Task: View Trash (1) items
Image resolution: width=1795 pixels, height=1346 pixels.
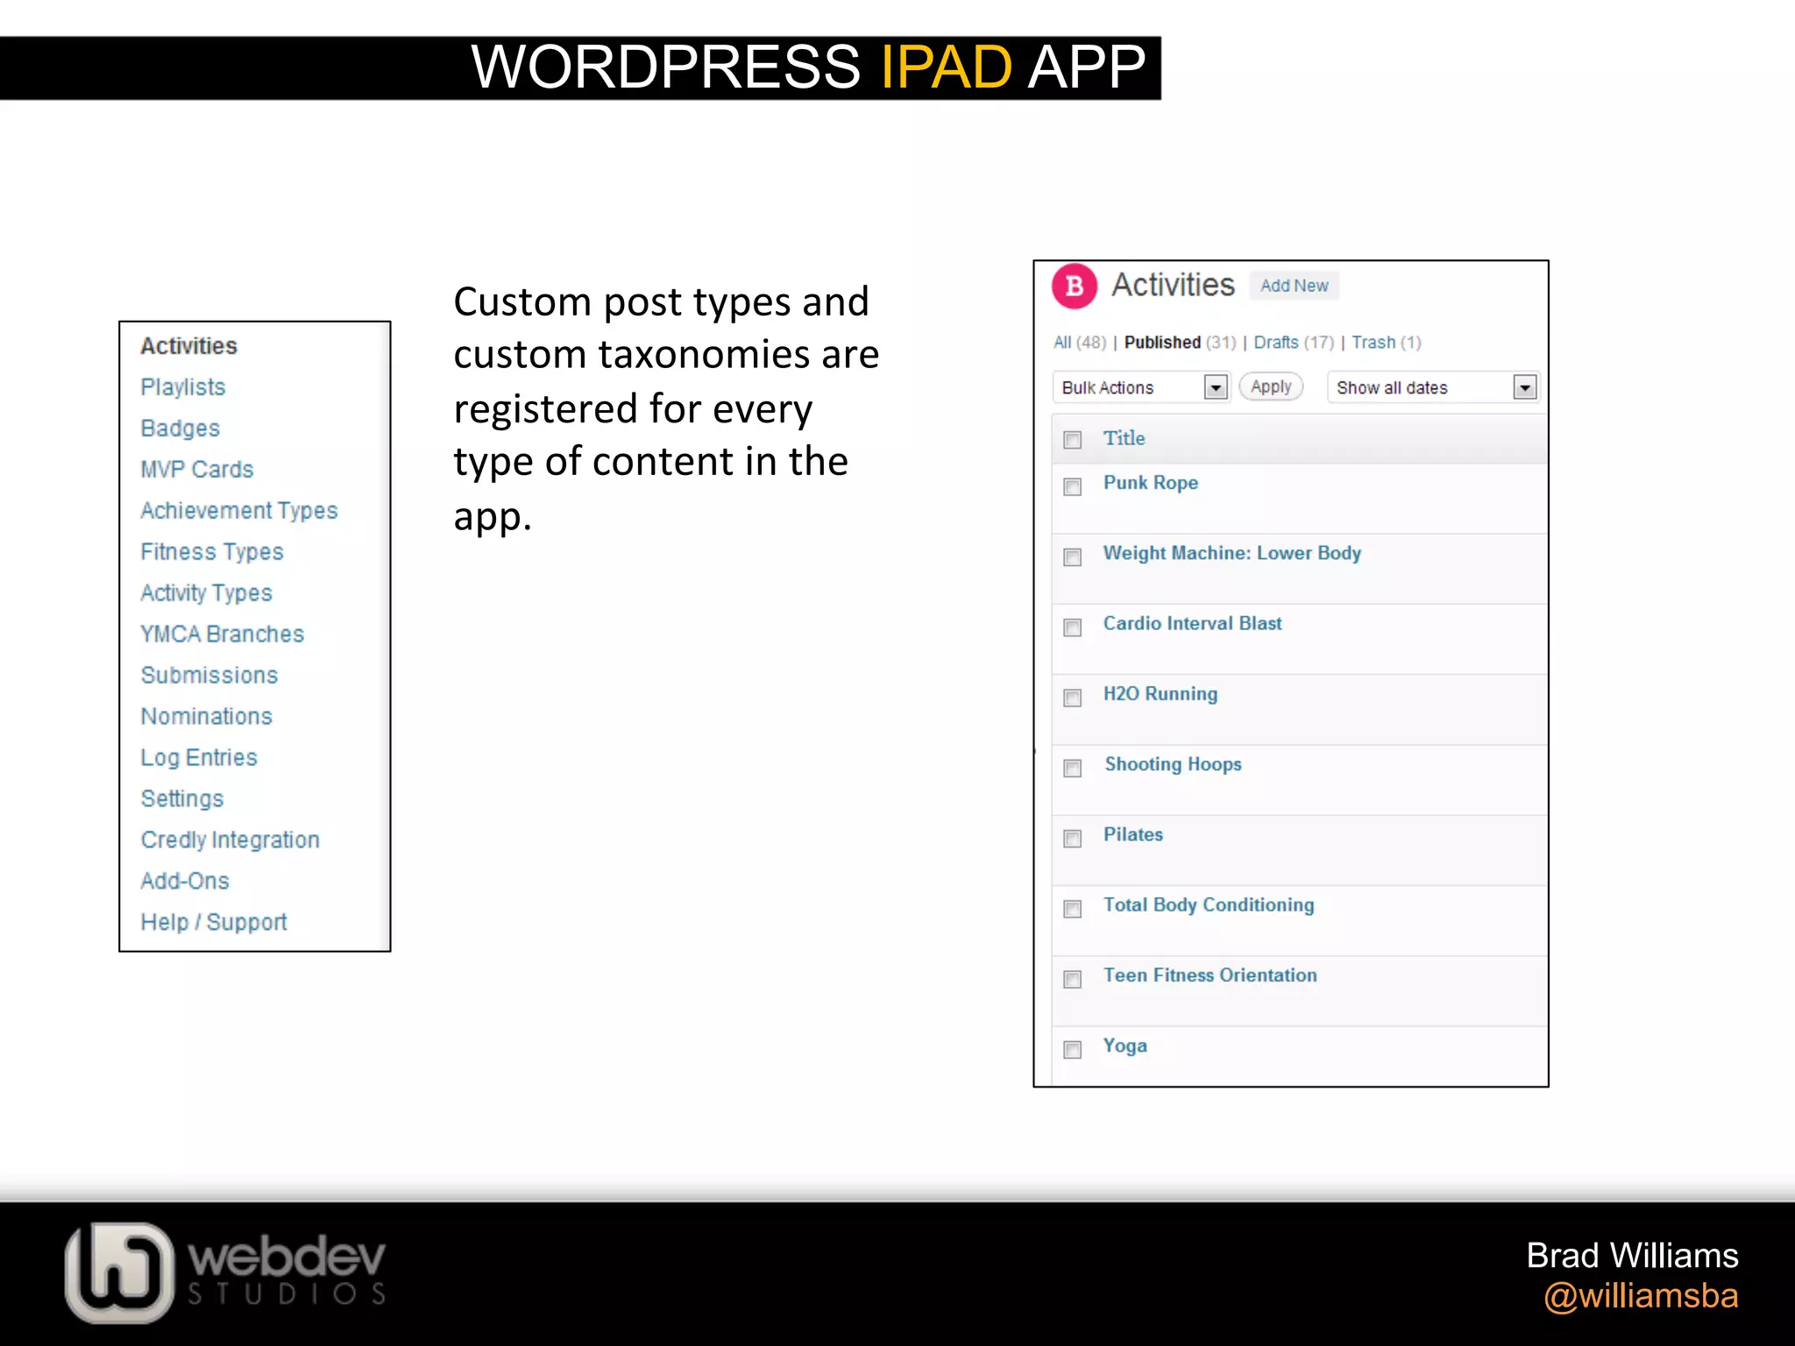Action: pos(1387,343)
